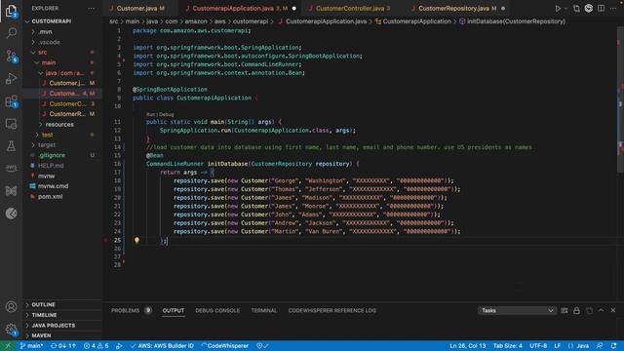Open the Source Control view icon
Viewport: 624px width, 351px height.
[11, 56]
